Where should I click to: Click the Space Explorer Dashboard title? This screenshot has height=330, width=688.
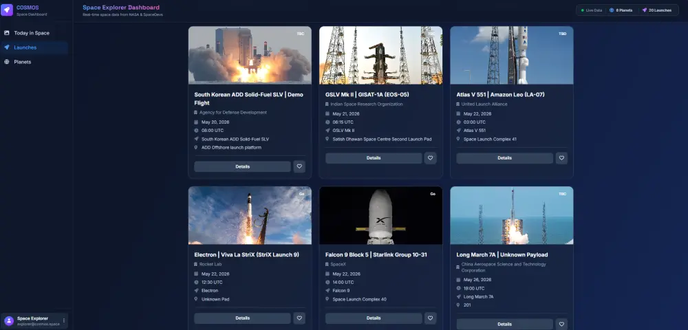tap(121, 8)
